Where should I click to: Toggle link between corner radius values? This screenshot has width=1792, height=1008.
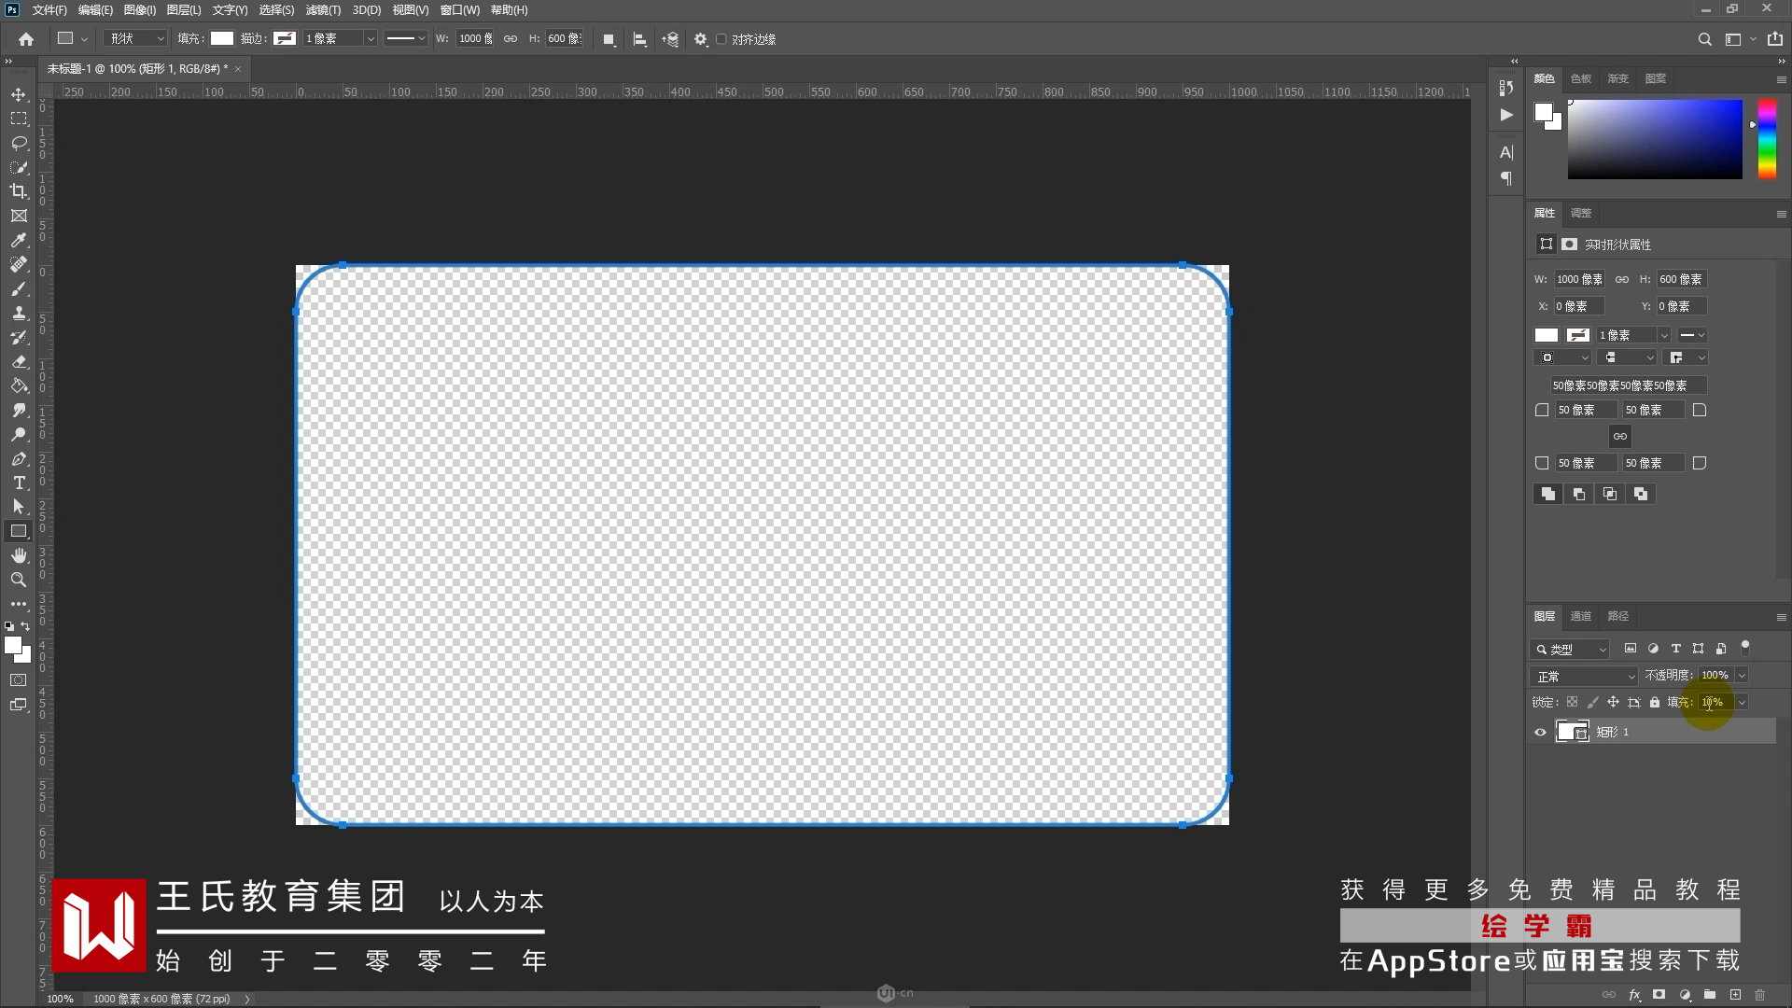point(1620,436)
